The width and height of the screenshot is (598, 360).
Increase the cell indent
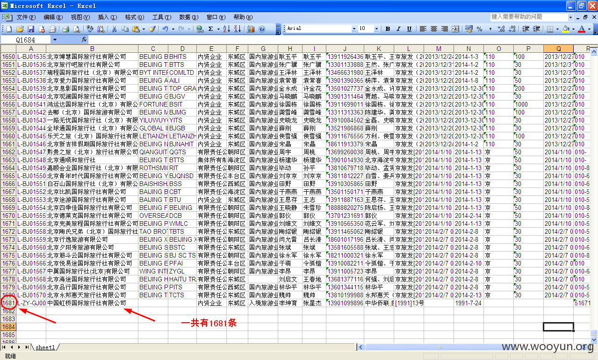[536, 29]
